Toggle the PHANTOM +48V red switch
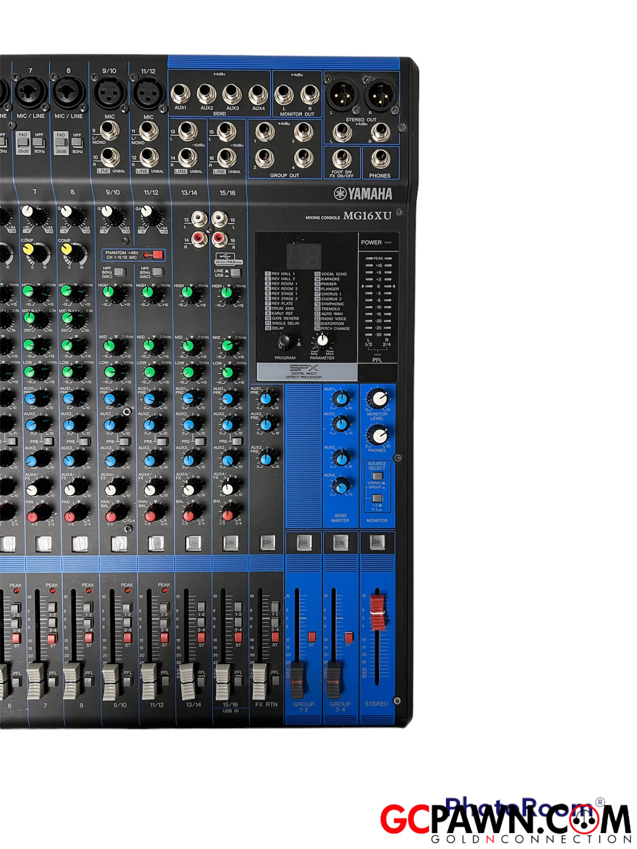 coord(158,254)
